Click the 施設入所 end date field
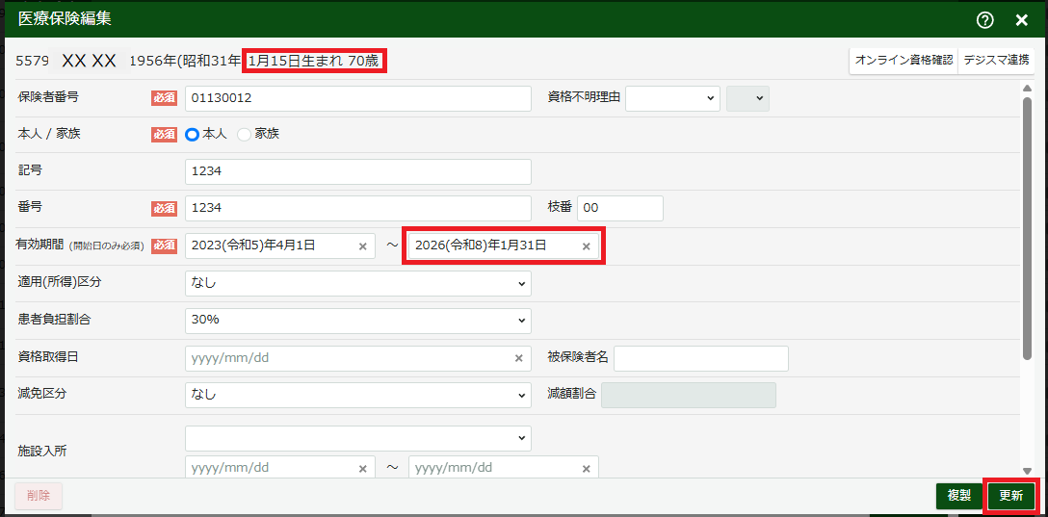This screenshot has width=1048, height=517. click(x=503, y=468)
